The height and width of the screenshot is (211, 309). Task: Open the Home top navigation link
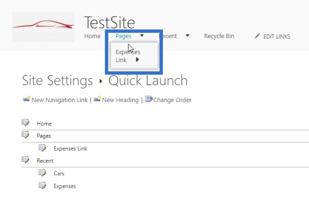92,36
